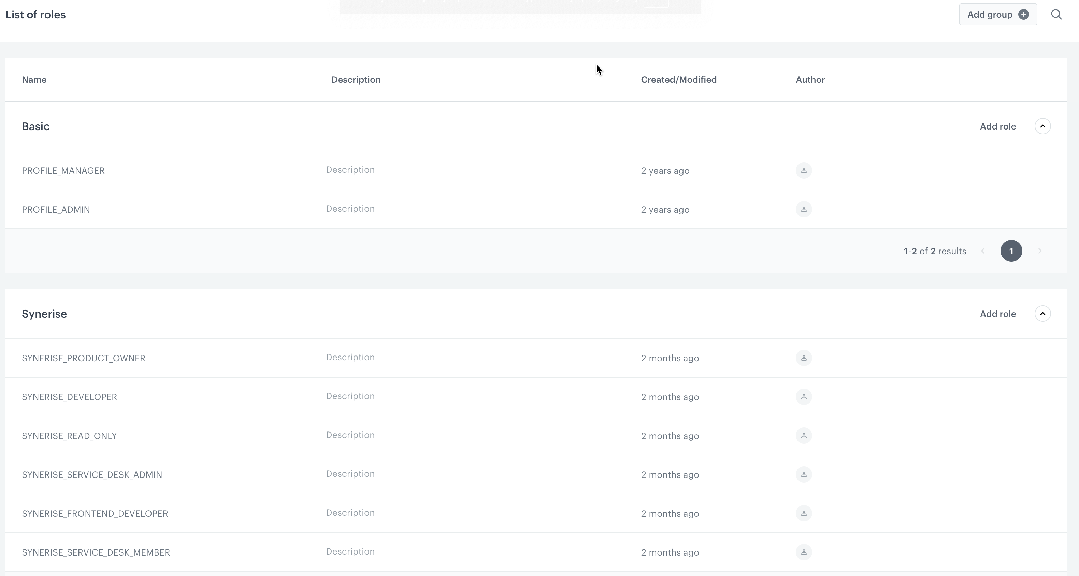Click the Add group button

[998, 14]
